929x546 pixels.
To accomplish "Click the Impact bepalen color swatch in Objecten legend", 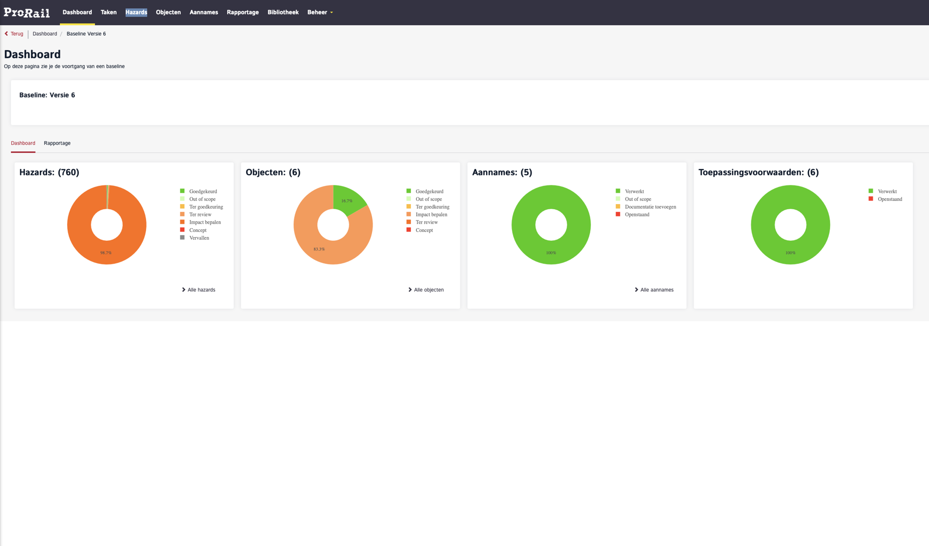I will (x=409, y=214).
